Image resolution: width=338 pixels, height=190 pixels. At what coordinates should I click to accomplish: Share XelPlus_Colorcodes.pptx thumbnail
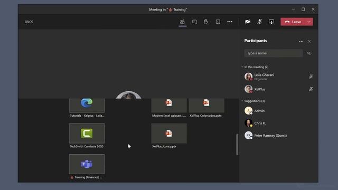(x=206, y=106)
